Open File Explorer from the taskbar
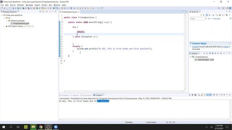This screenshot has height=130, width=232. click(33, 127)
